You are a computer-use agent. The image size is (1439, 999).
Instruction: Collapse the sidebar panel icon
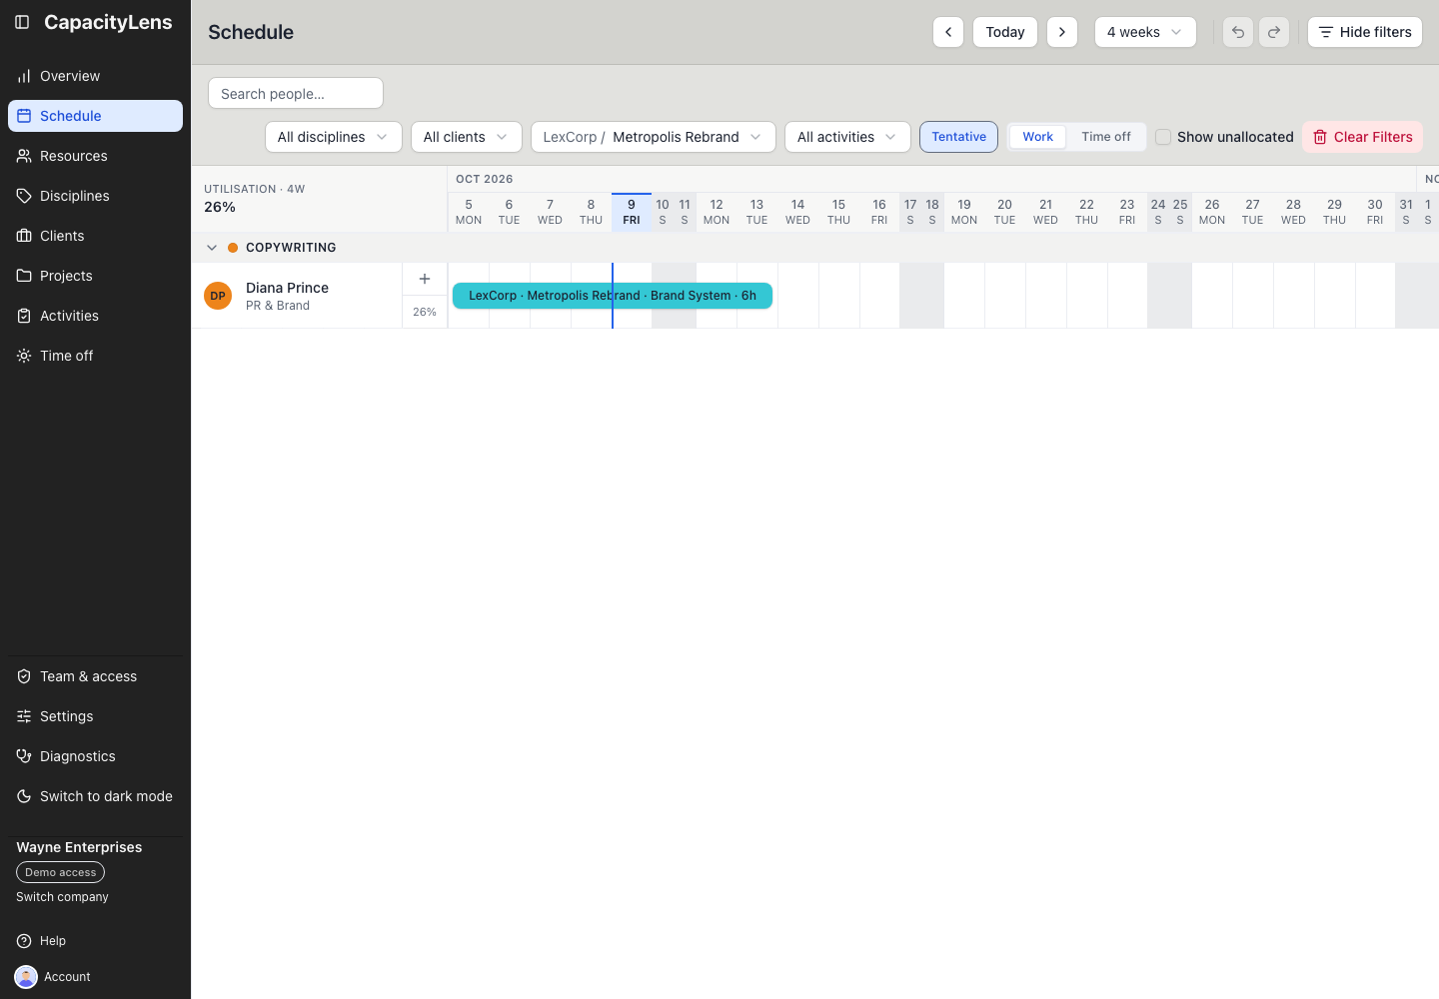22,22
